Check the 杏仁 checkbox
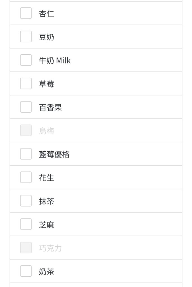Screen dimensions: 192x287 [26, 13]
